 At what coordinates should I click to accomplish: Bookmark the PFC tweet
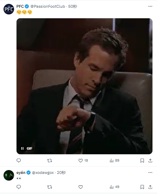coord(142,161)
